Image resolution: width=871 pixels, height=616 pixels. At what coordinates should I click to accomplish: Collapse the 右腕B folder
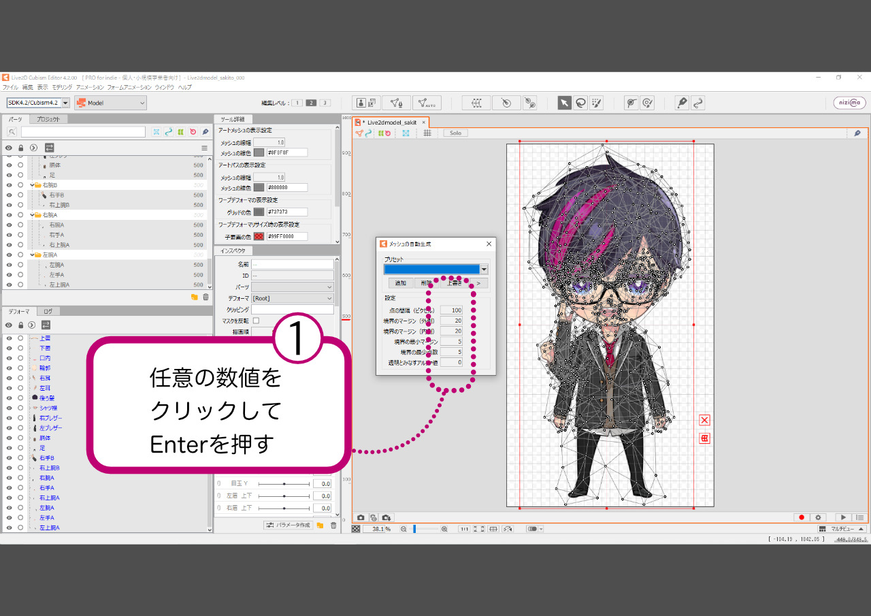[31, 185]
